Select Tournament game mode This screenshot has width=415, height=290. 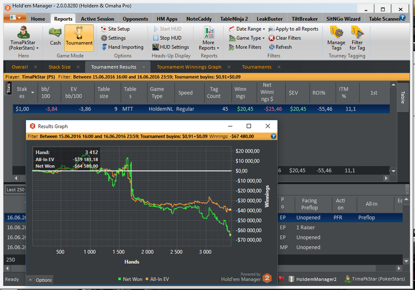click(79, 38)
